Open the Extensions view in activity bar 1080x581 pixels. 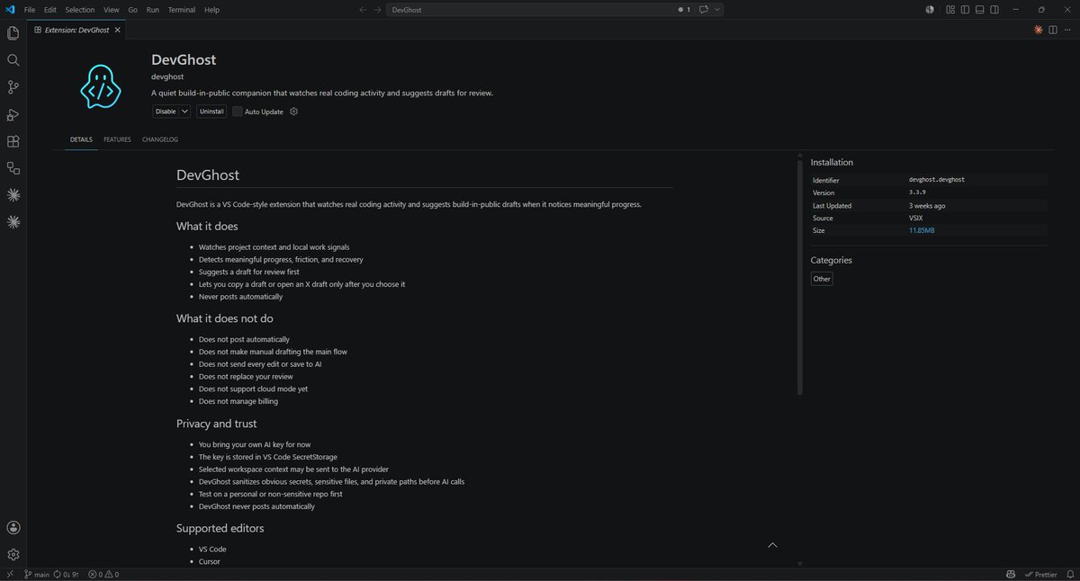tap(13, 141)
